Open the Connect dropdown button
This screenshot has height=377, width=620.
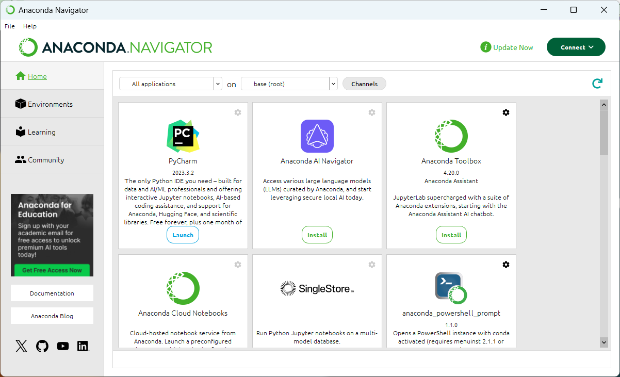(x=576, y=47)
